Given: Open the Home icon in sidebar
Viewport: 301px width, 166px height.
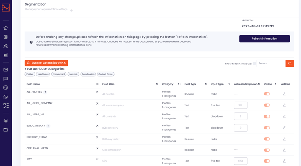Looking at the screenshot, I should pyautogui.click(x=6, y=28).
